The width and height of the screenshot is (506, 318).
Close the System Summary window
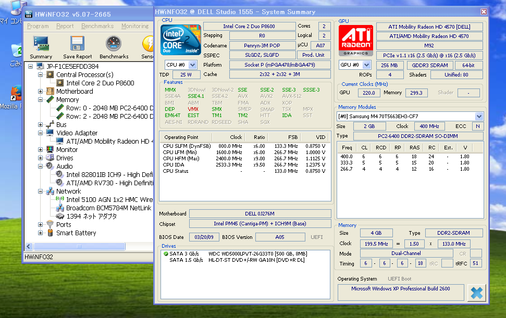484,12
